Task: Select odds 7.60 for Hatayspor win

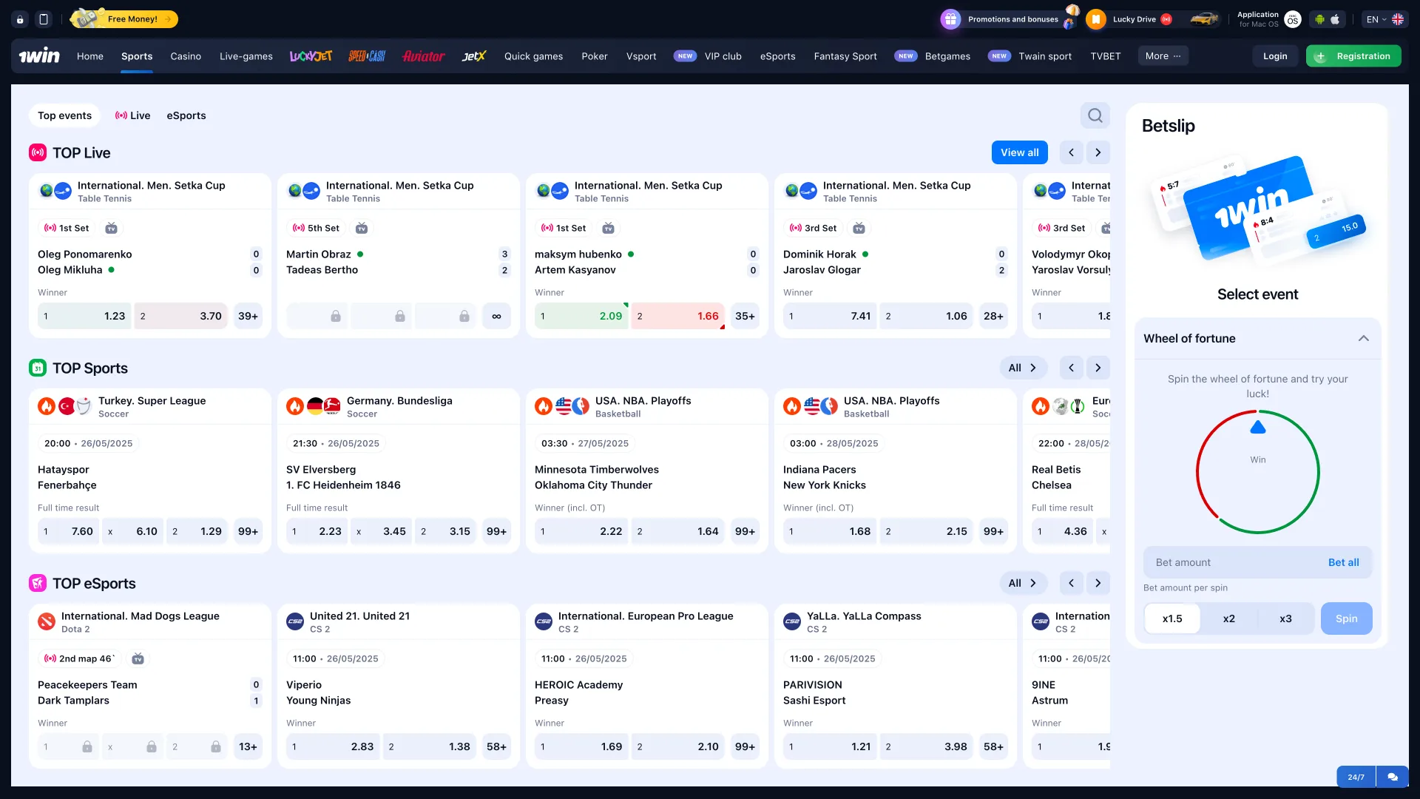Action: pyautogui.click(x=68, y=531)
